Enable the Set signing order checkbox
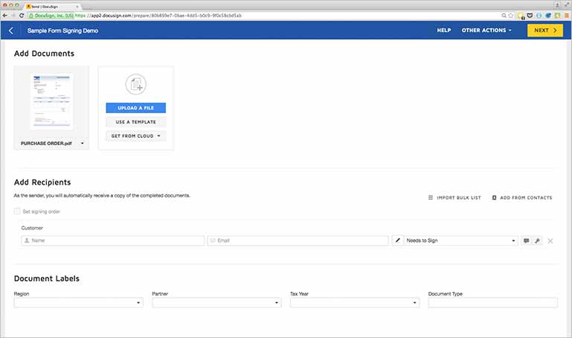 (18, 212)
